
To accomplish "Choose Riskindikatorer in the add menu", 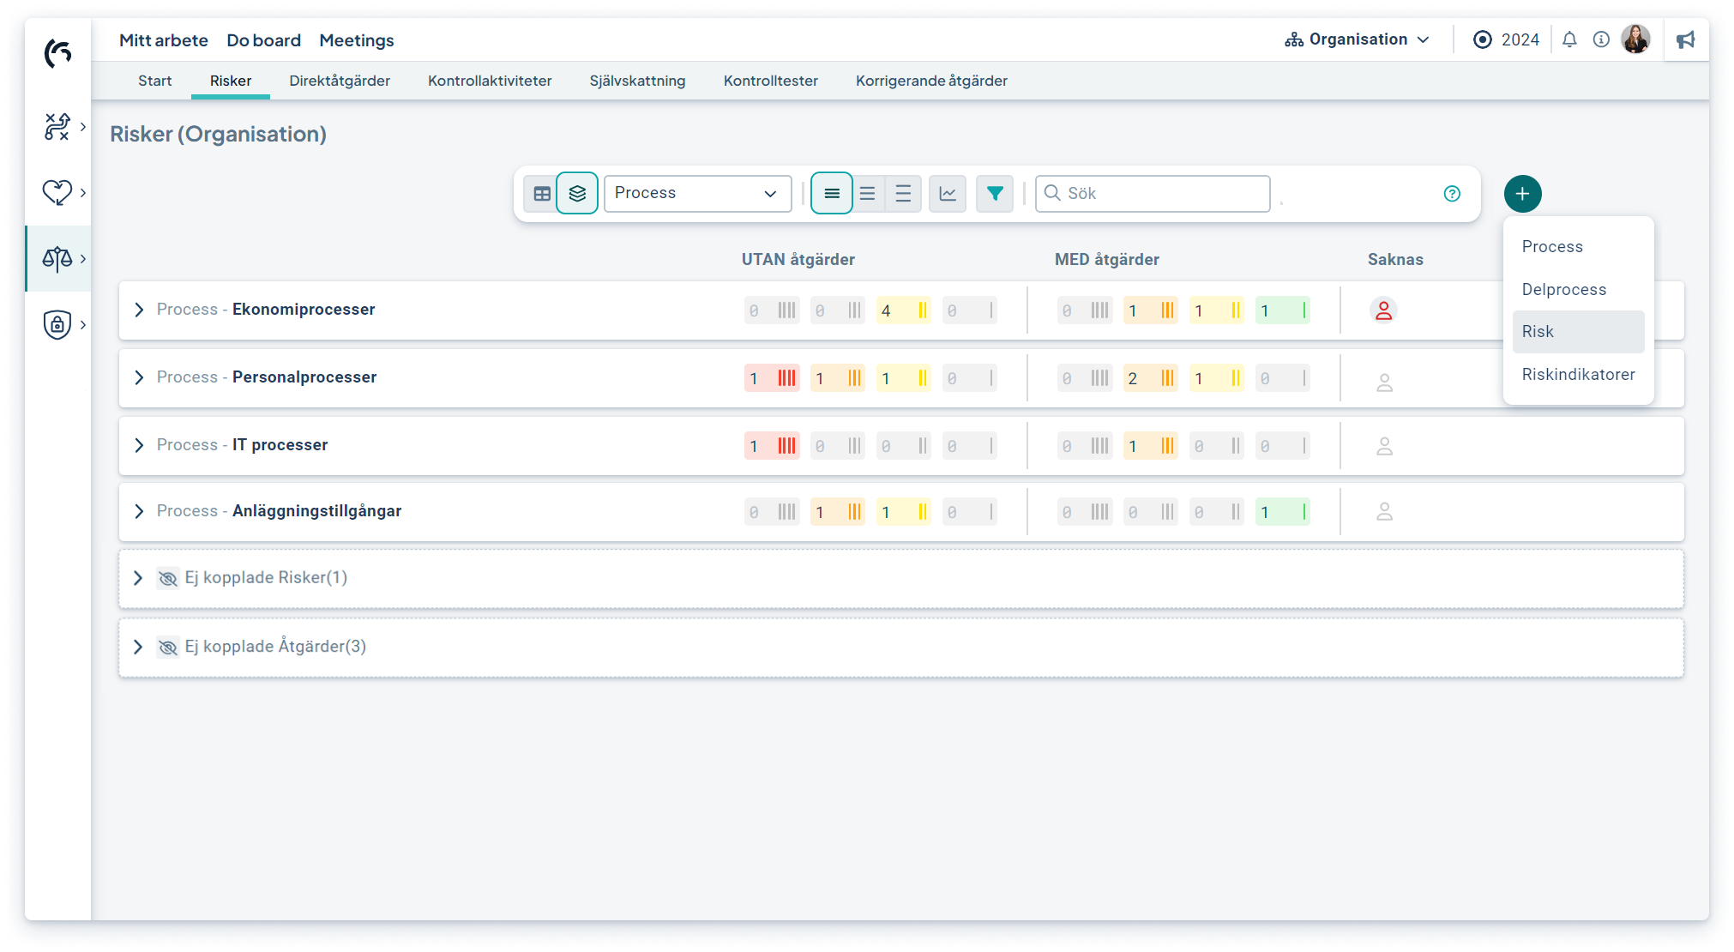I will coord(1578,375).
